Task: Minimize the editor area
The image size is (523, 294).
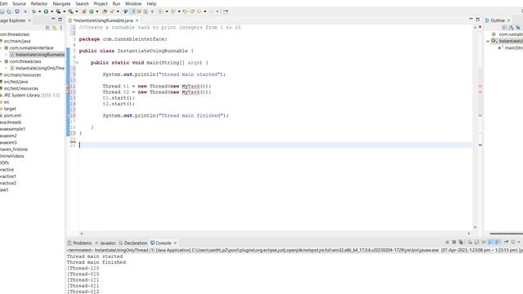Action: click(x=471, y=20)
